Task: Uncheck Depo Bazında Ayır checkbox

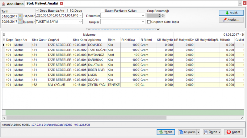Action: [x=37, y=11]
